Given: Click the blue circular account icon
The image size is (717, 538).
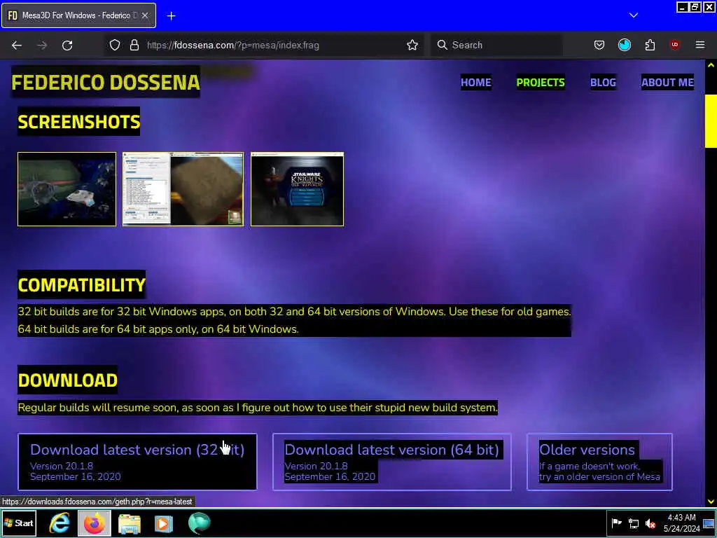Looking at the screenshot, I should pos(625,45).
